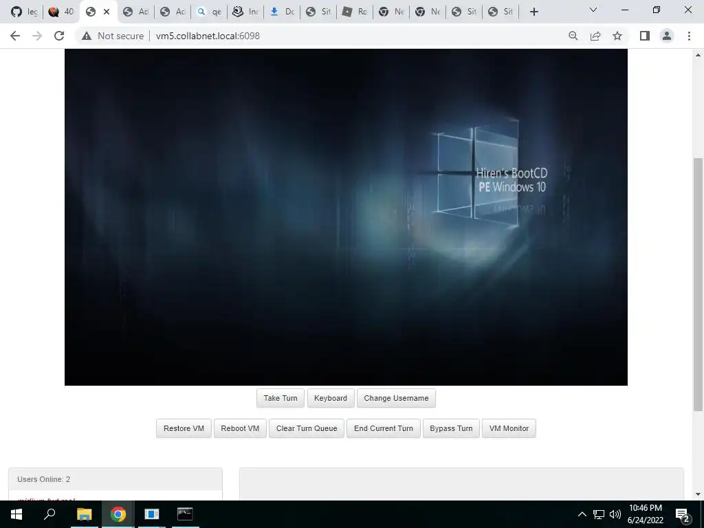Click the Reboot VM button
This screenshot has height=528, width=704.
tap(240, 428)
